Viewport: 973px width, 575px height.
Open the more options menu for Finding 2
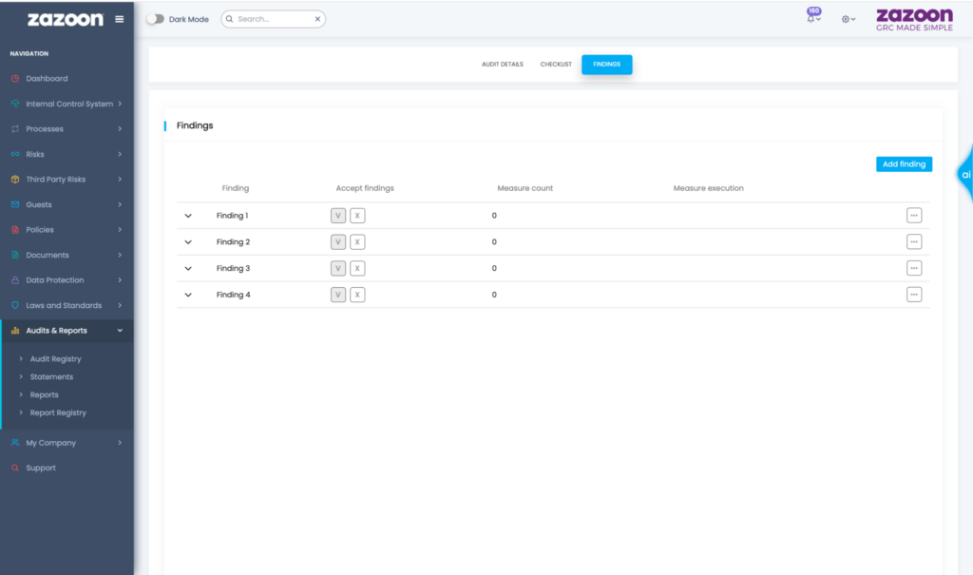click(913, 242)
